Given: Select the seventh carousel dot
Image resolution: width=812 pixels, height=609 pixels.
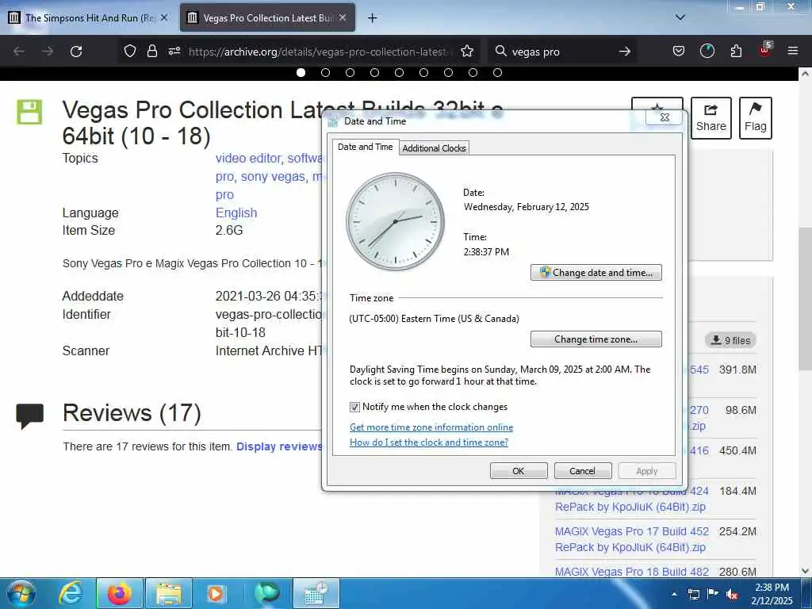Looking at the screenshot, I should tap(448, 72).
